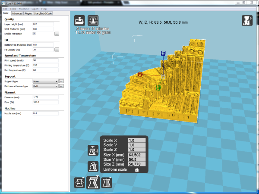Select the Mirror tool icon
Viewport: 259px width, 194px height.
(x=106, y=183)
